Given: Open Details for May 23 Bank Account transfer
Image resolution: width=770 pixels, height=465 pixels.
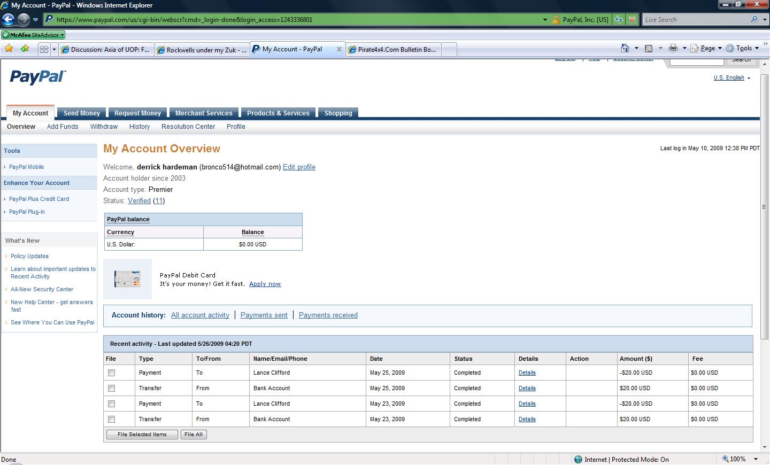Looking at the screenshot, I should click(x=527, y=420).
